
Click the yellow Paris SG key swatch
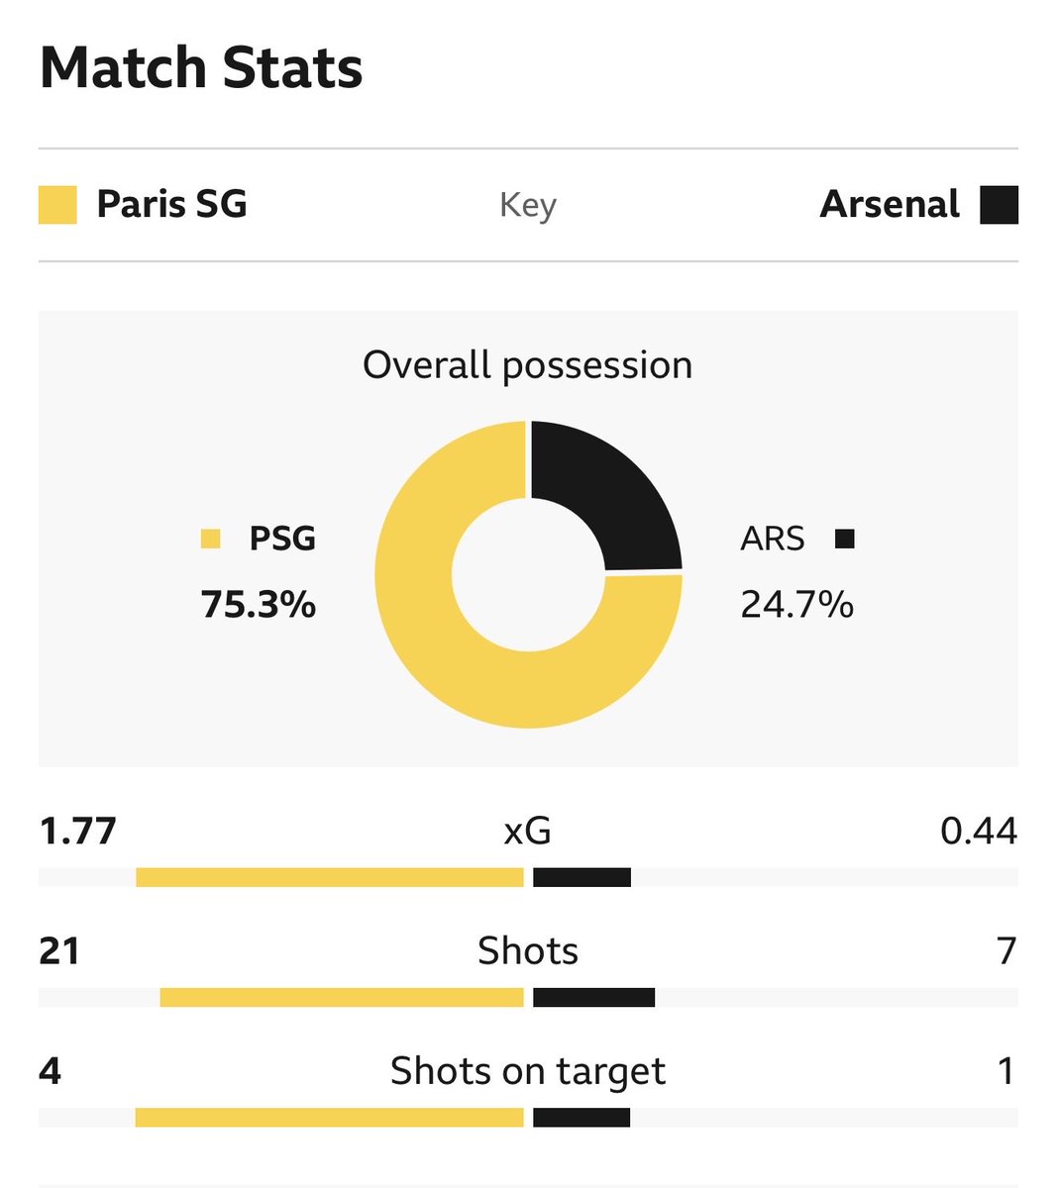pyautogui.click(x=57, y=205)
